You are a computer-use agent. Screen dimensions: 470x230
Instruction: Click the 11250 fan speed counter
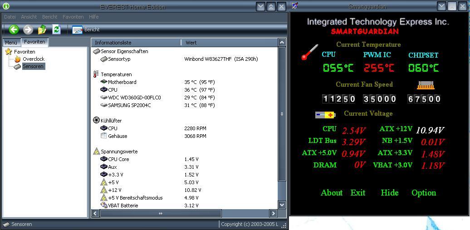(339, 99)
